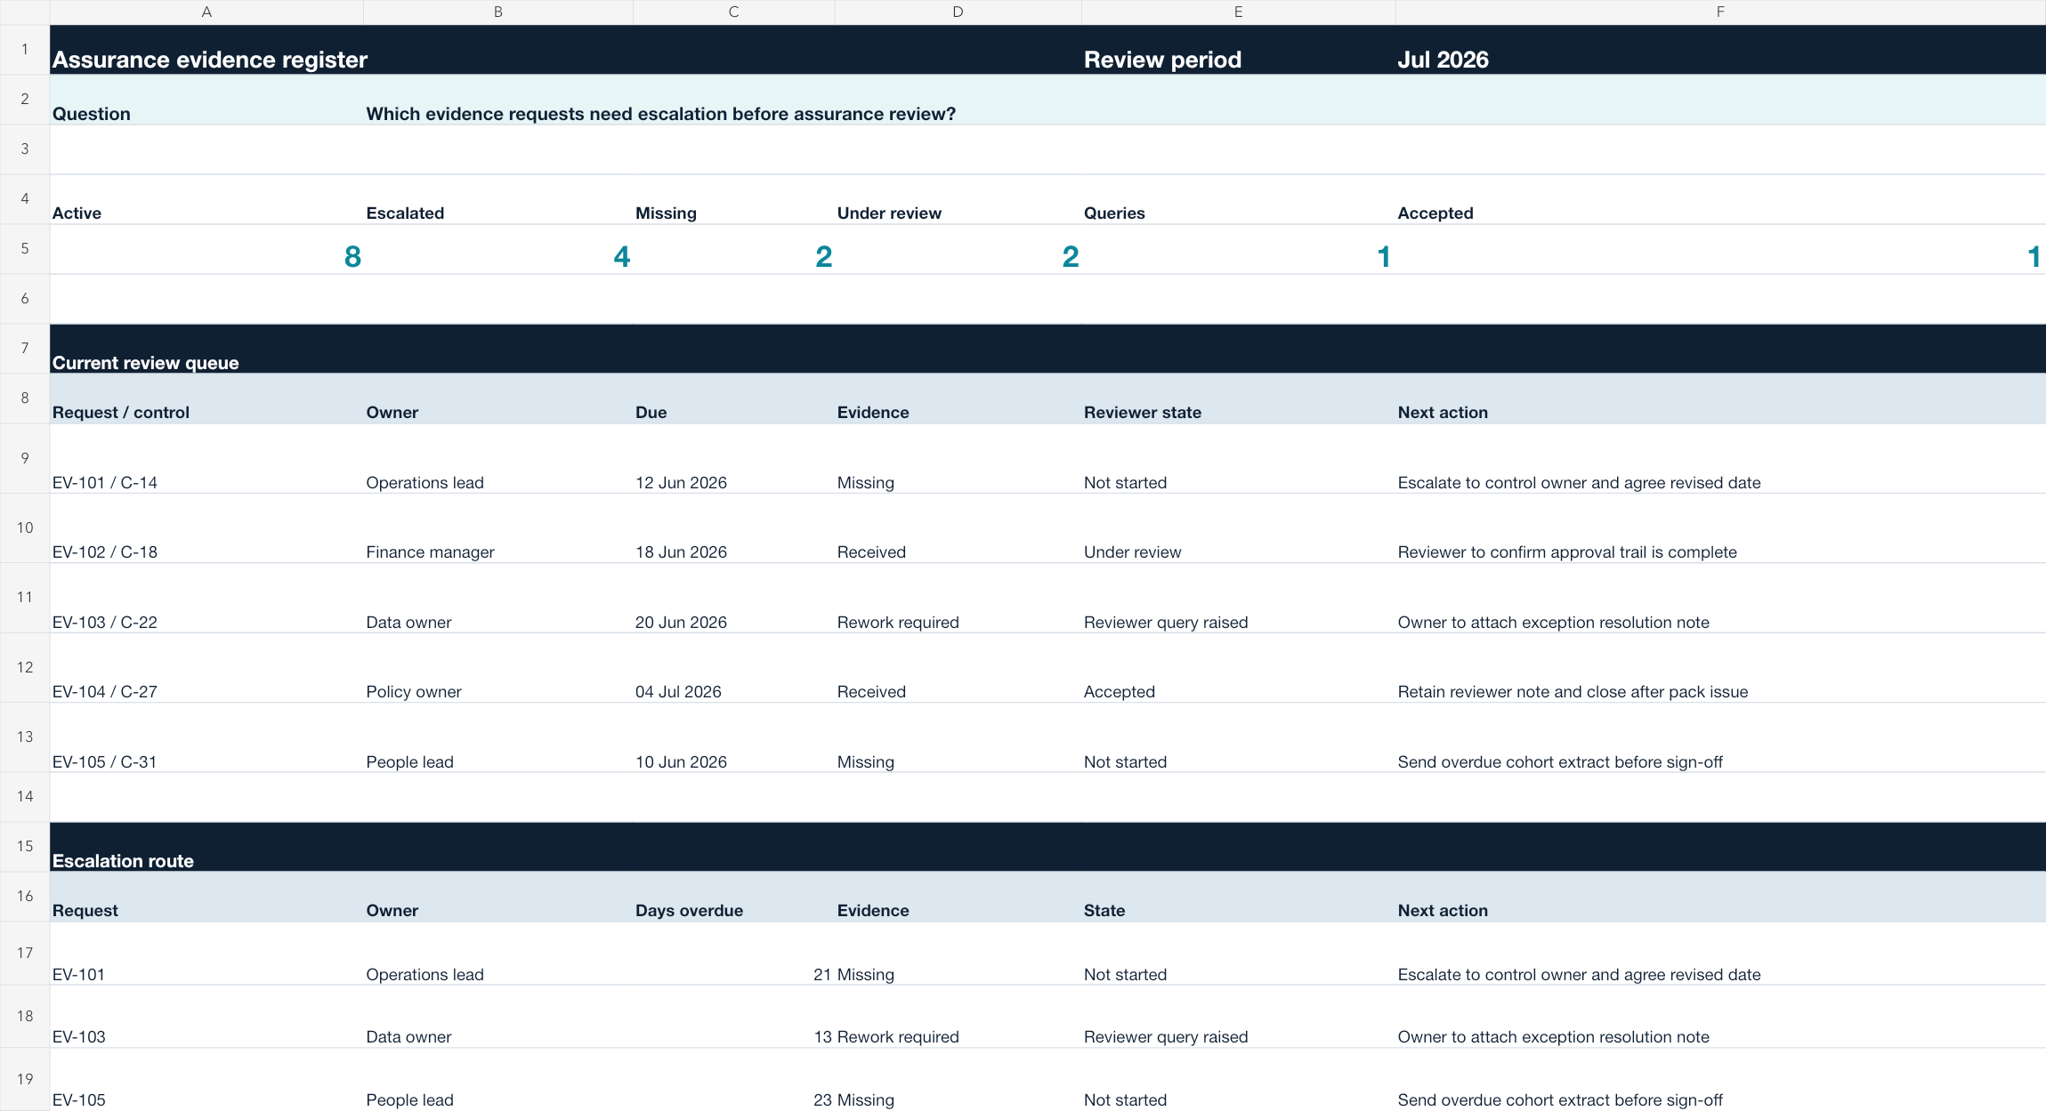Select the '12 Jun 2026' due date

pyautogui.click(x=733, y=458)
